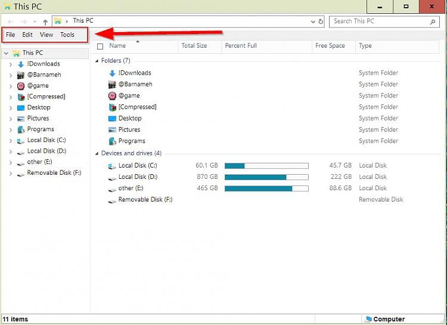Sort by Percent Full column
The height and width of the screenshot is (325, 447).
[241, 46]
